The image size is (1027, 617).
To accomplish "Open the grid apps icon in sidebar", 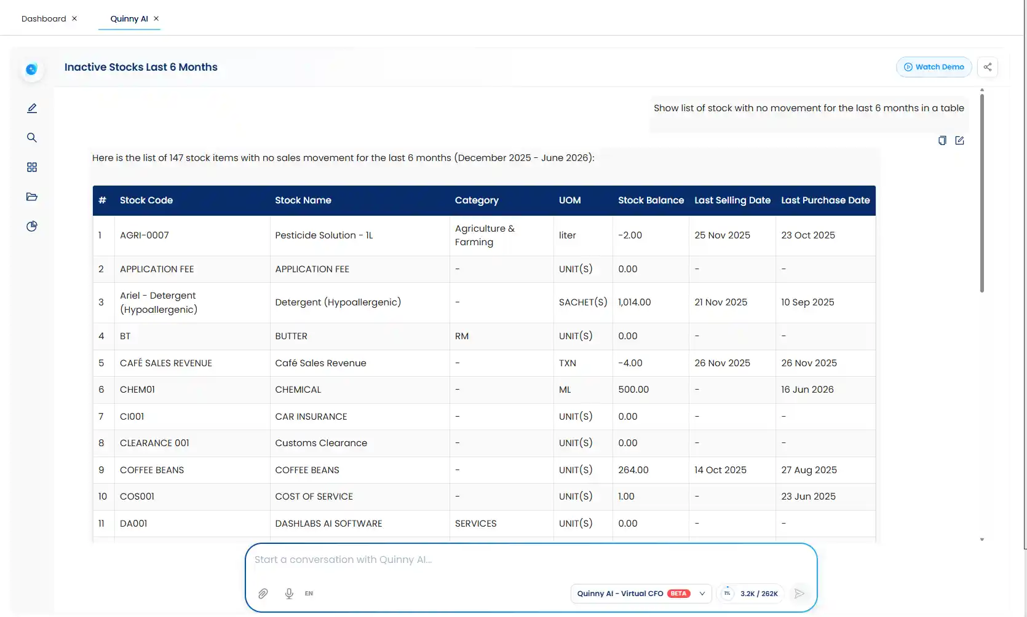I will pos(32,167).
